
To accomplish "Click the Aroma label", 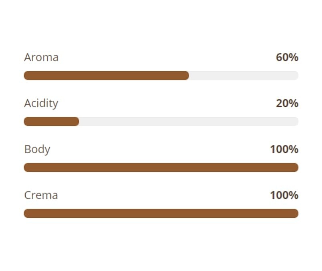I will coord(41,58).
